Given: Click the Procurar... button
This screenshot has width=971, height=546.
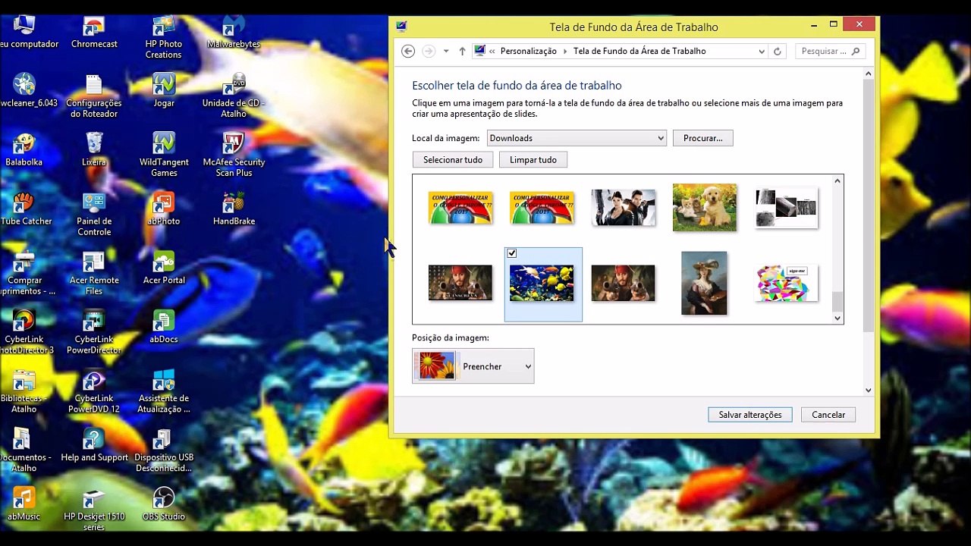Looking at the screenshot, I should tap(702, 138).
